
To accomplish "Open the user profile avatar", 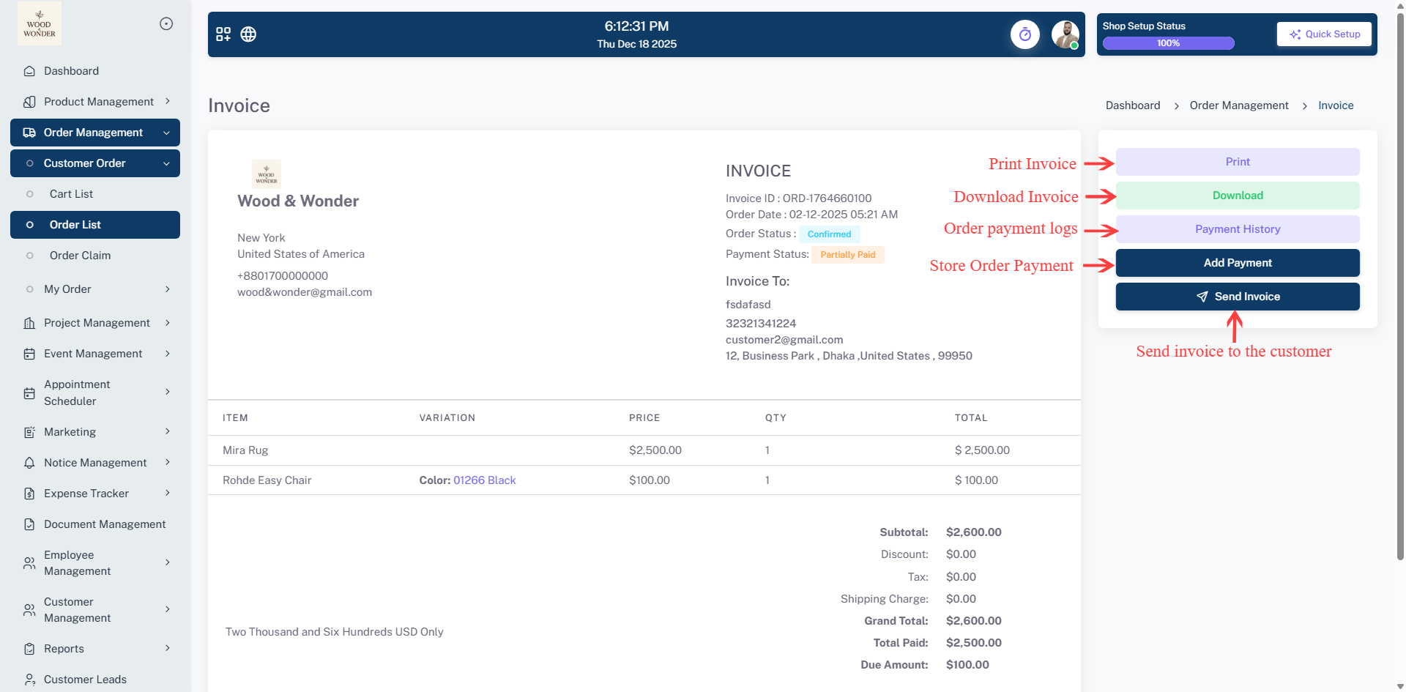I will pyautogui.click(x=1065, y=34).
